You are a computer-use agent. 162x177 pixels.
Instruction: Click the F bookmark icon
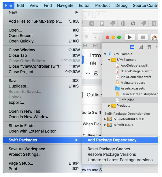tap(102, 24)
